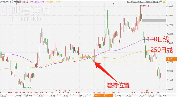This screenshot has height=97, width=177.
Task: Click the 000519.SZ stock code
Action: (x=5, y=2)
